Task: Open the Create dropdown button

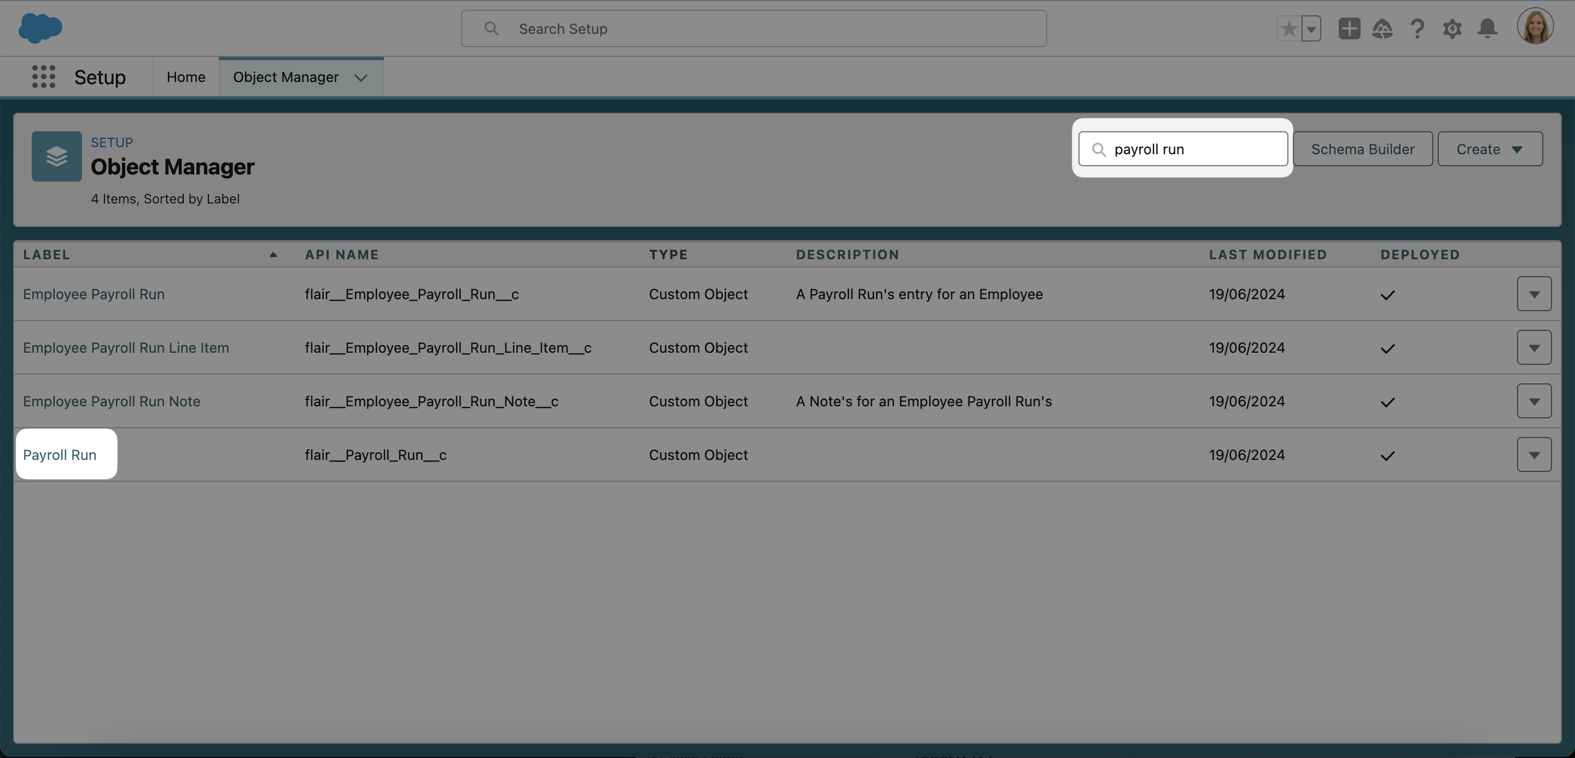Action: [1489, 149]
